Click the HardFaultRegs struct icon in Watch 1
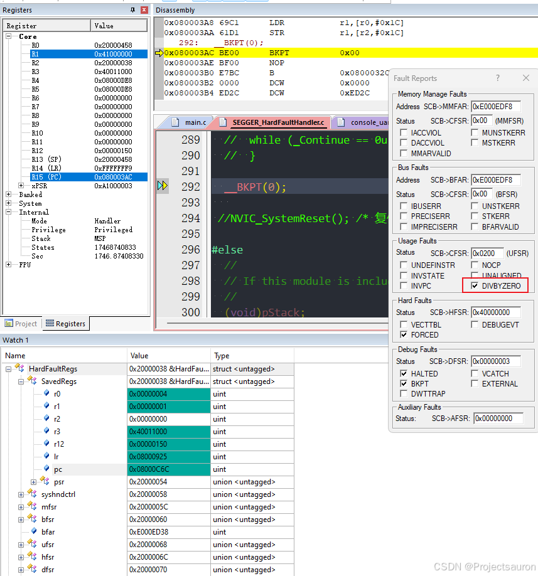Viewport: 538px width, 576px height. click(19, 369)
